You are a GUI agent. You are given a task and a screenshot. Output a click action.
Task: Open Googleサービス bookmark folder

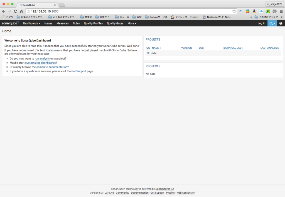click(156, 17)
